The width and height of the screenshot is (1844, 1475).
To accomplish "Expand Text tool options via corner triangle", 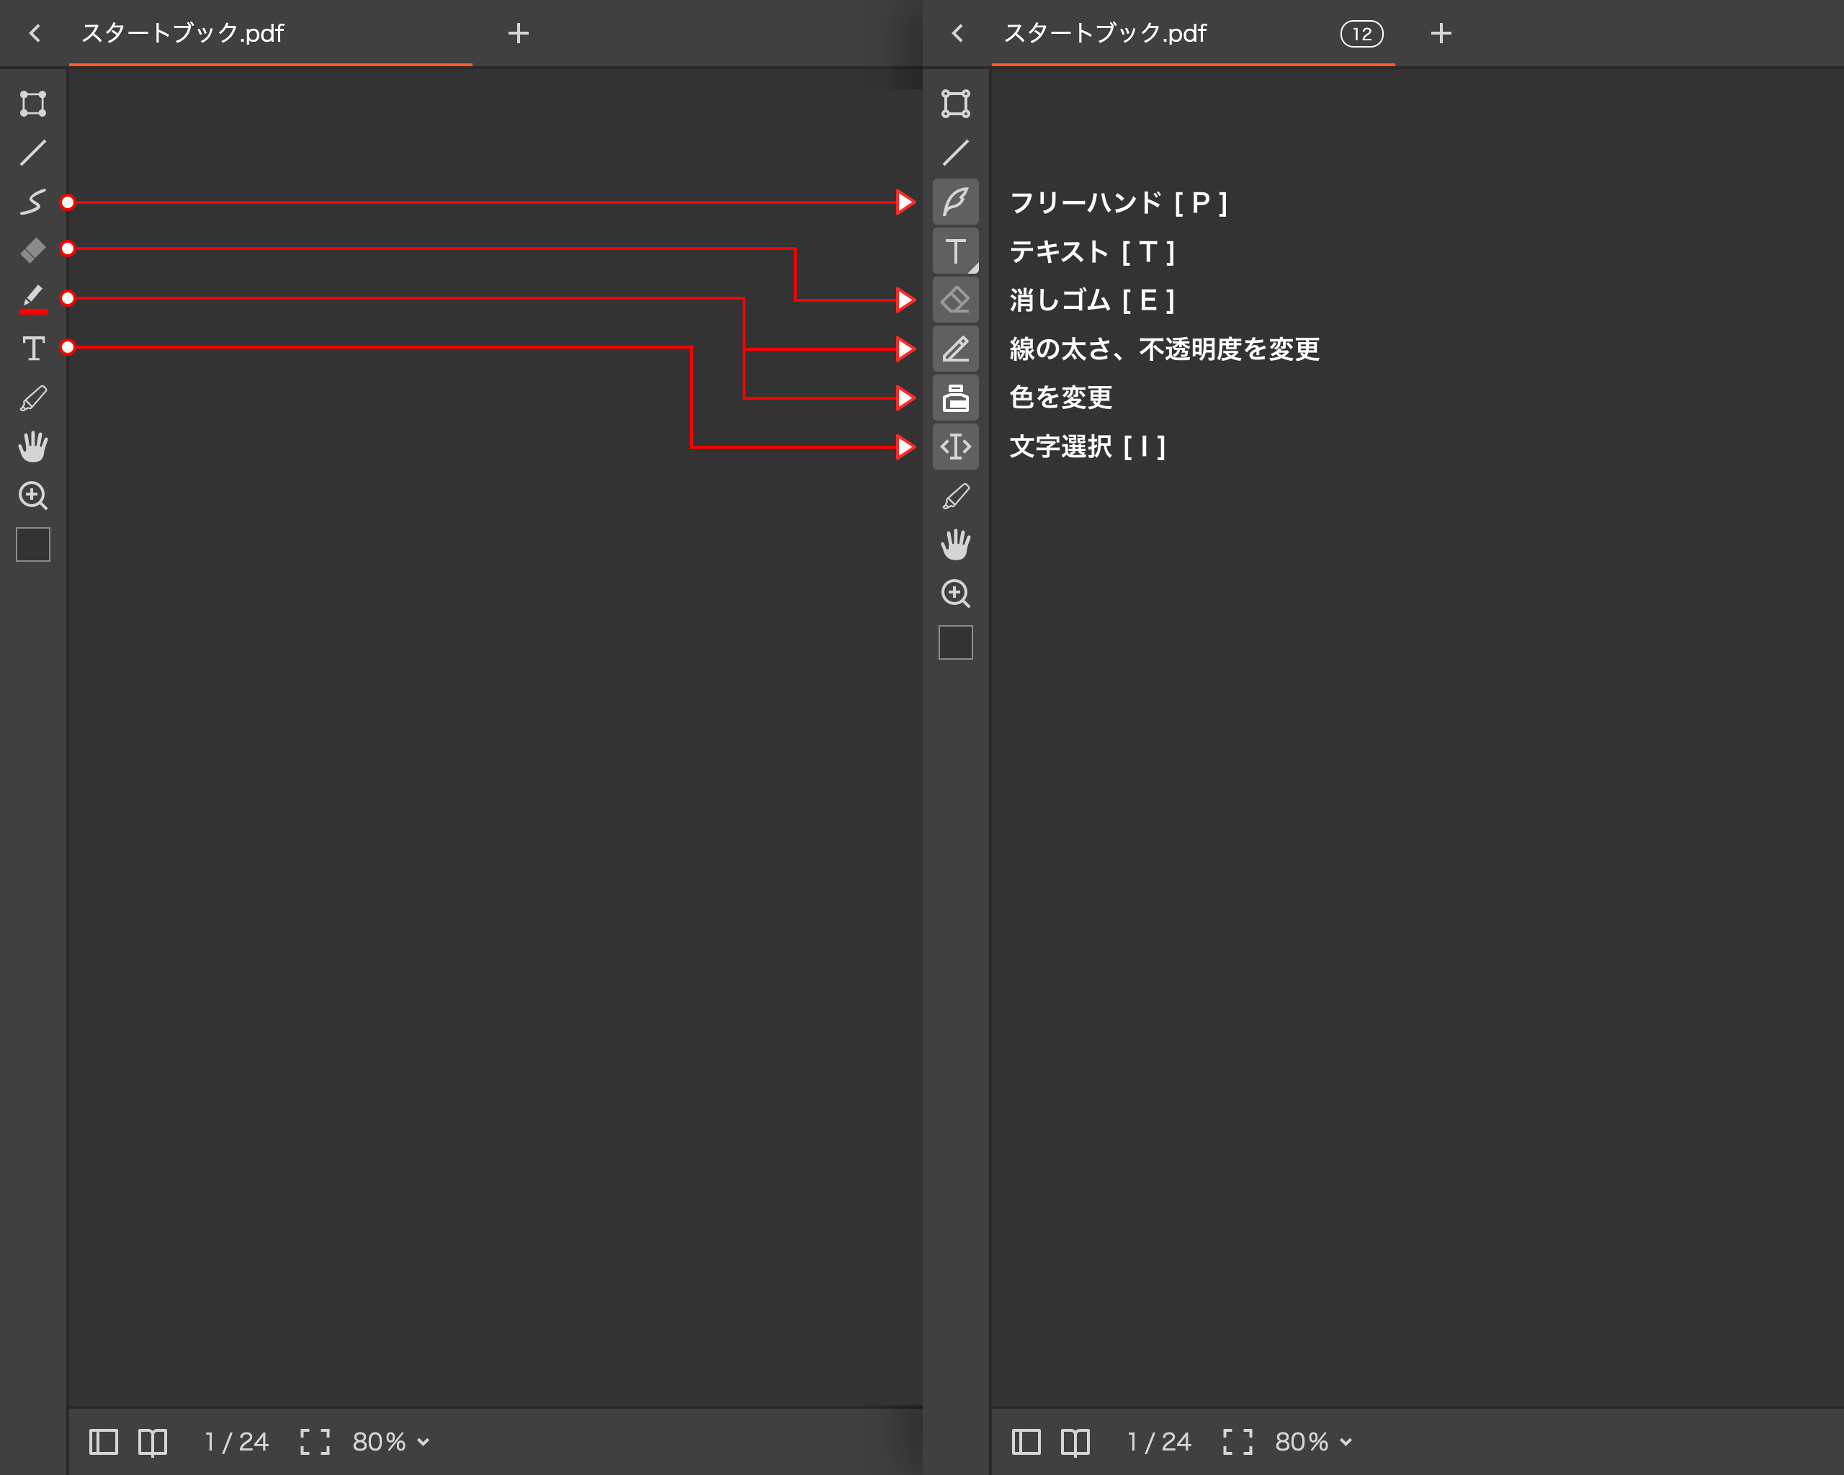I will point(973,269).
